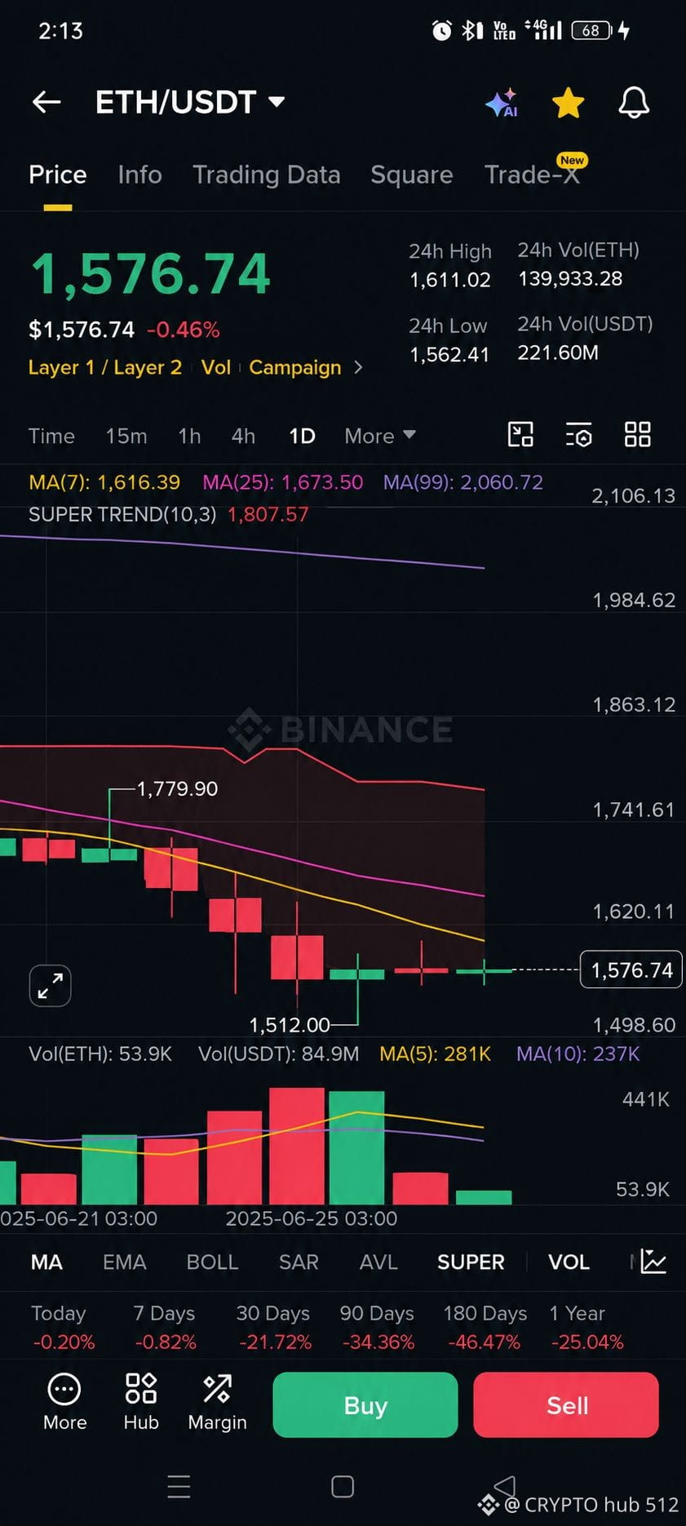Image resolution: width=686 pixels, height=1526 pixels.
Task: Open the grid layout icon
Action: click(x=637, y=434)
